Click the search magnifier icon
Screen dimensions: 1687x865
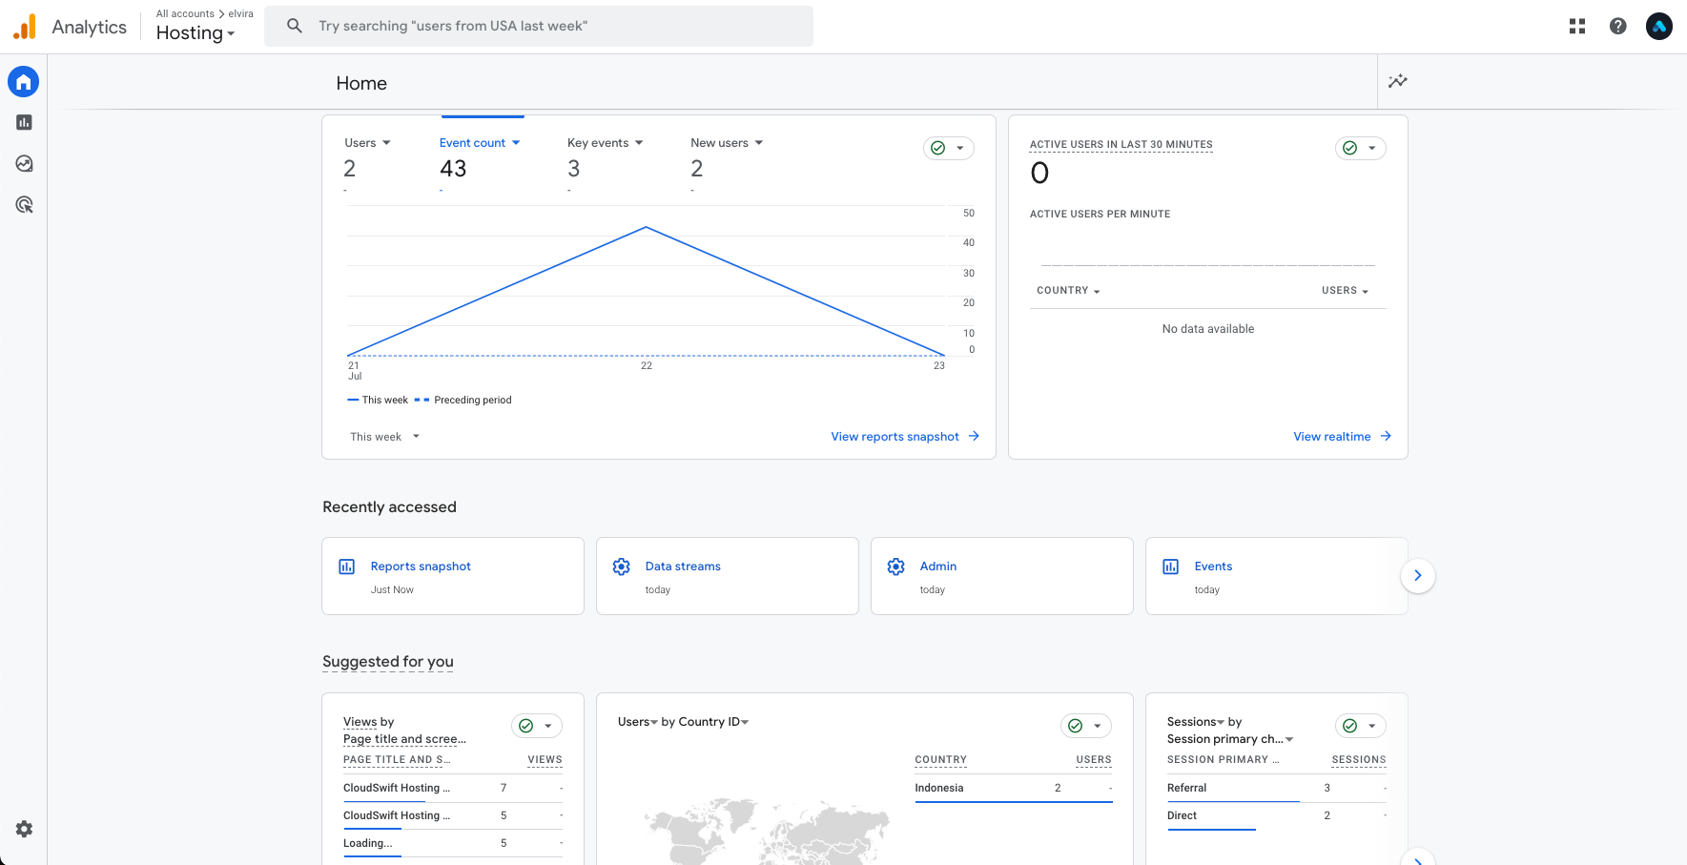(x=295, y=26)
